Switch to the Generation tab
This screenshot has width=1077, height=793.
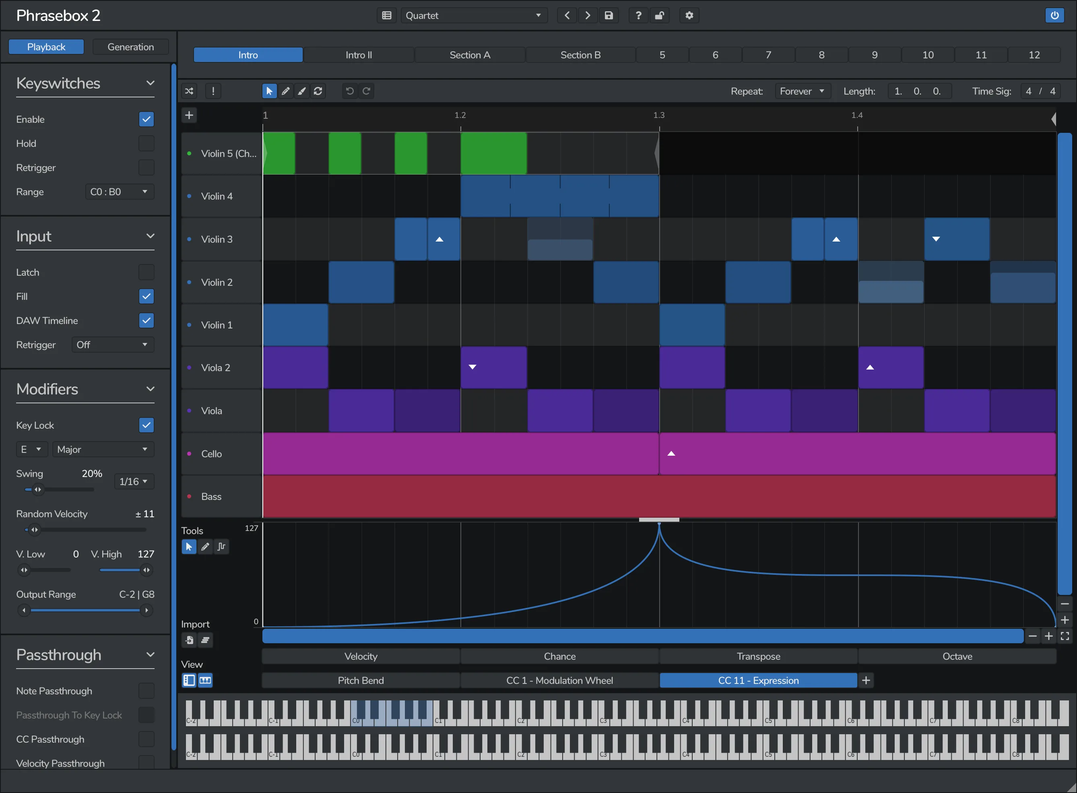[130, 47]
